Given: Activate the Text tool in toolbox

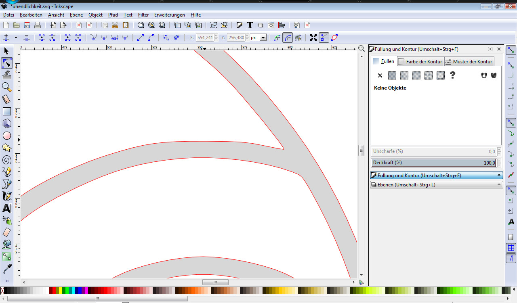Looking at the screenshot, I should (x=6, y=209).
